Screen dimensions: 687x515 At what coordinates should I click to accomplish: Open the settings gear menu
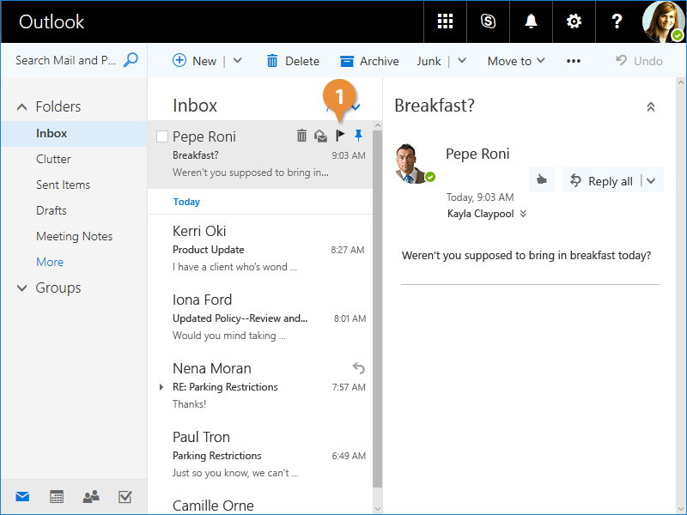click(x=574, y=21)
